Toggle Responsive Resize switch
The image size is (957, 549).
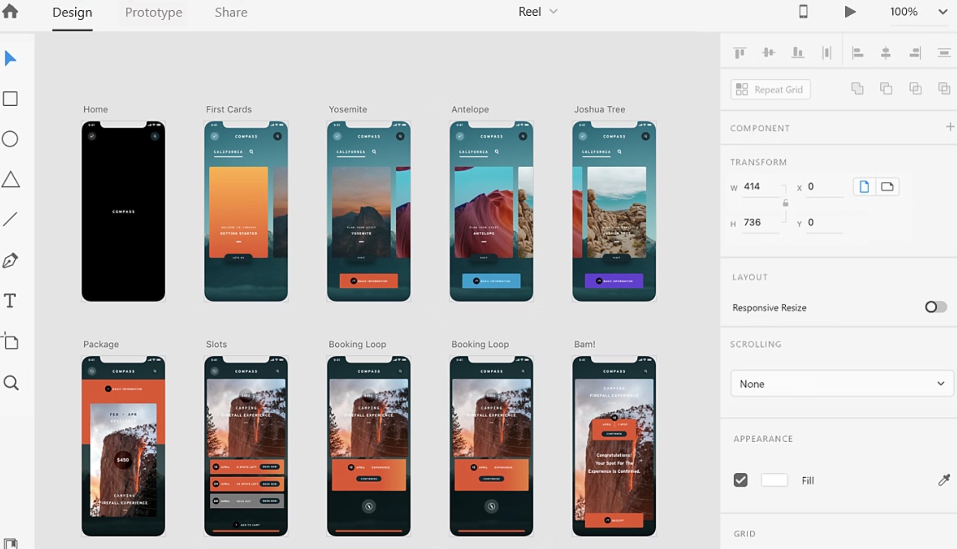click(935, 307)
